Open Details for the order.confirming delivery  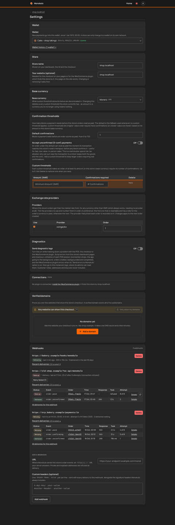[x=134, y=434]
